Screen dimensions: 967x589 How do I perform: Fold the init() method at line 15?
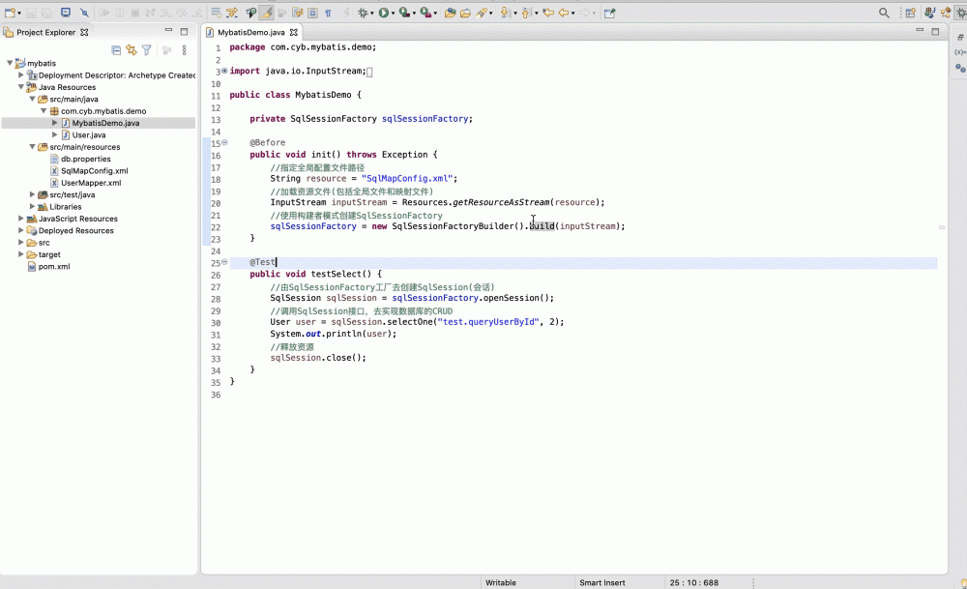(x=224, y=143)
